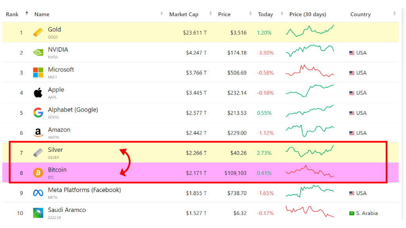Click the Saudi Aramco logo icon
Viewport: 406px width, 228px height.
click(38, 213)
